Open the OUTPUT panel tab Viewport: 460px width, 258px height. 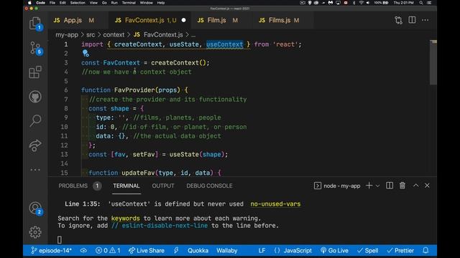point(163,186)
